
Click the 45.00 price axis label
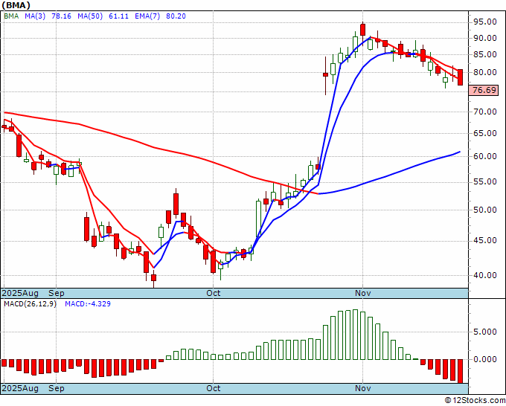point(484,241)
